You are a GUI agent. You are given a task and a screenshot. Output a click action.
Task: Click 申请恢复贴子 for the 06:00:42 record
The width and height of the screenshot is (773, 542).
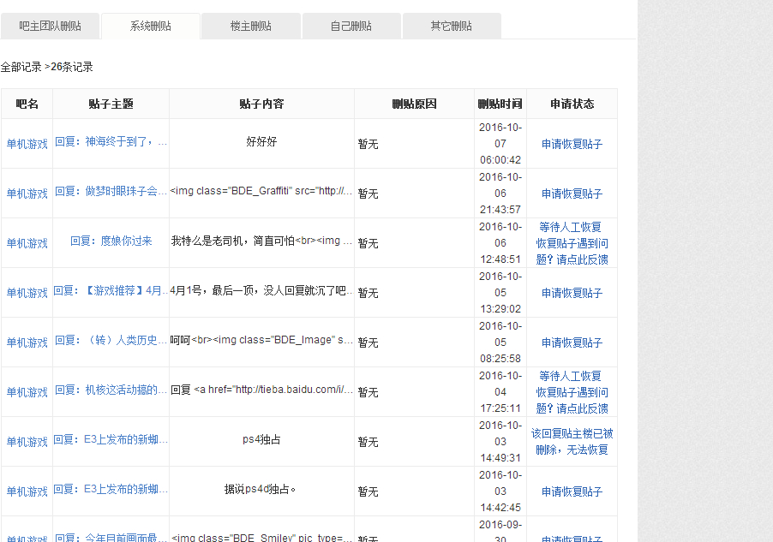(572, 144)
